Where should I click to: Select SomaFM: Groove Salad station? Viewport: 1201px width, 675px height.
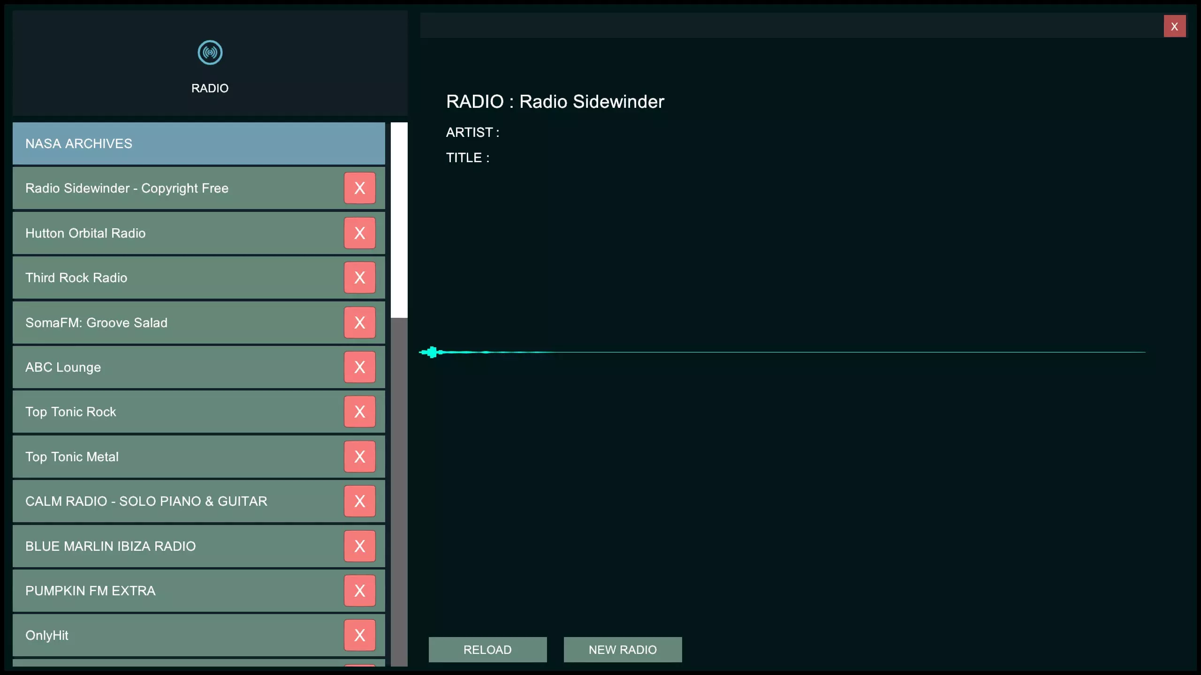[x=178, y=322]
